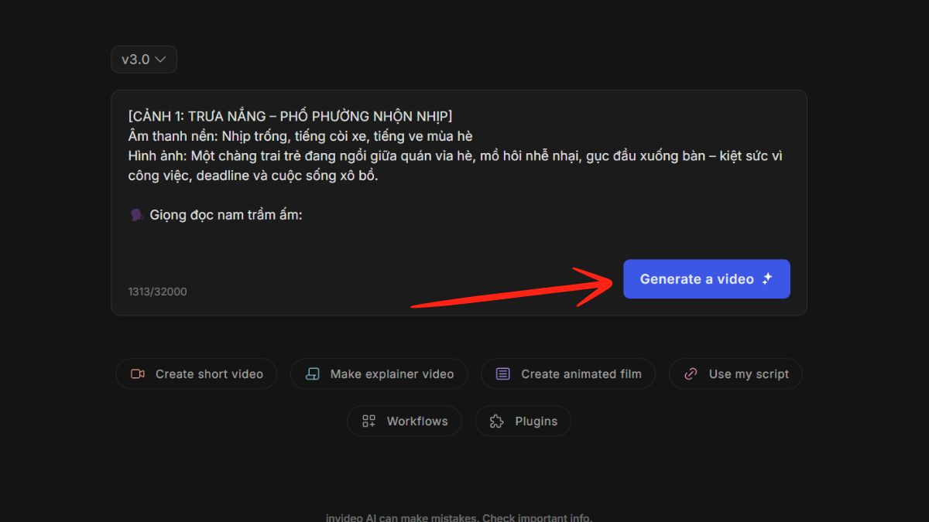Click the easel icon on Make explainer video

tap(313, 374)
